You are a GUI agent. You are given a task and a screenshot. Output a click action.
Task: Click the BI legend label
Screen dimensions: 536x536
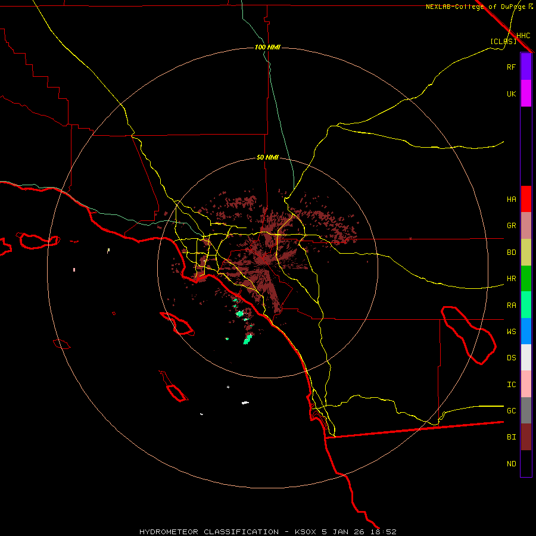(x=511, y=437)
